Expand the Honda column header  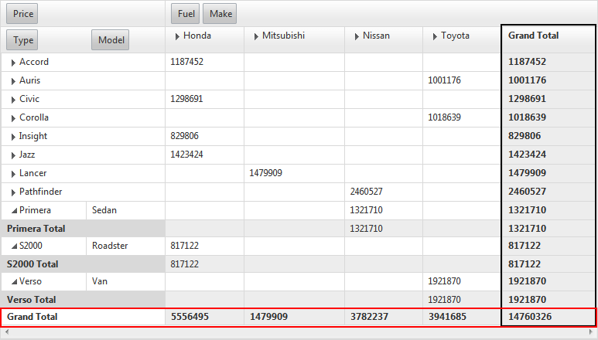tap(177, 36)
